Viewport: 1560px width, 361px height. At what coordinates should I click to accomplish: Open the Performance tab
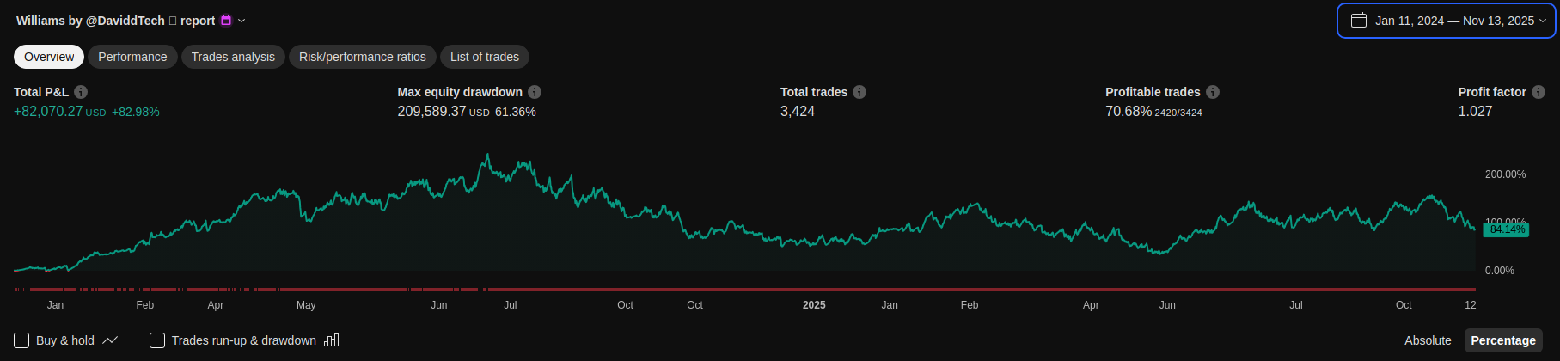click(x=132, y=57)
